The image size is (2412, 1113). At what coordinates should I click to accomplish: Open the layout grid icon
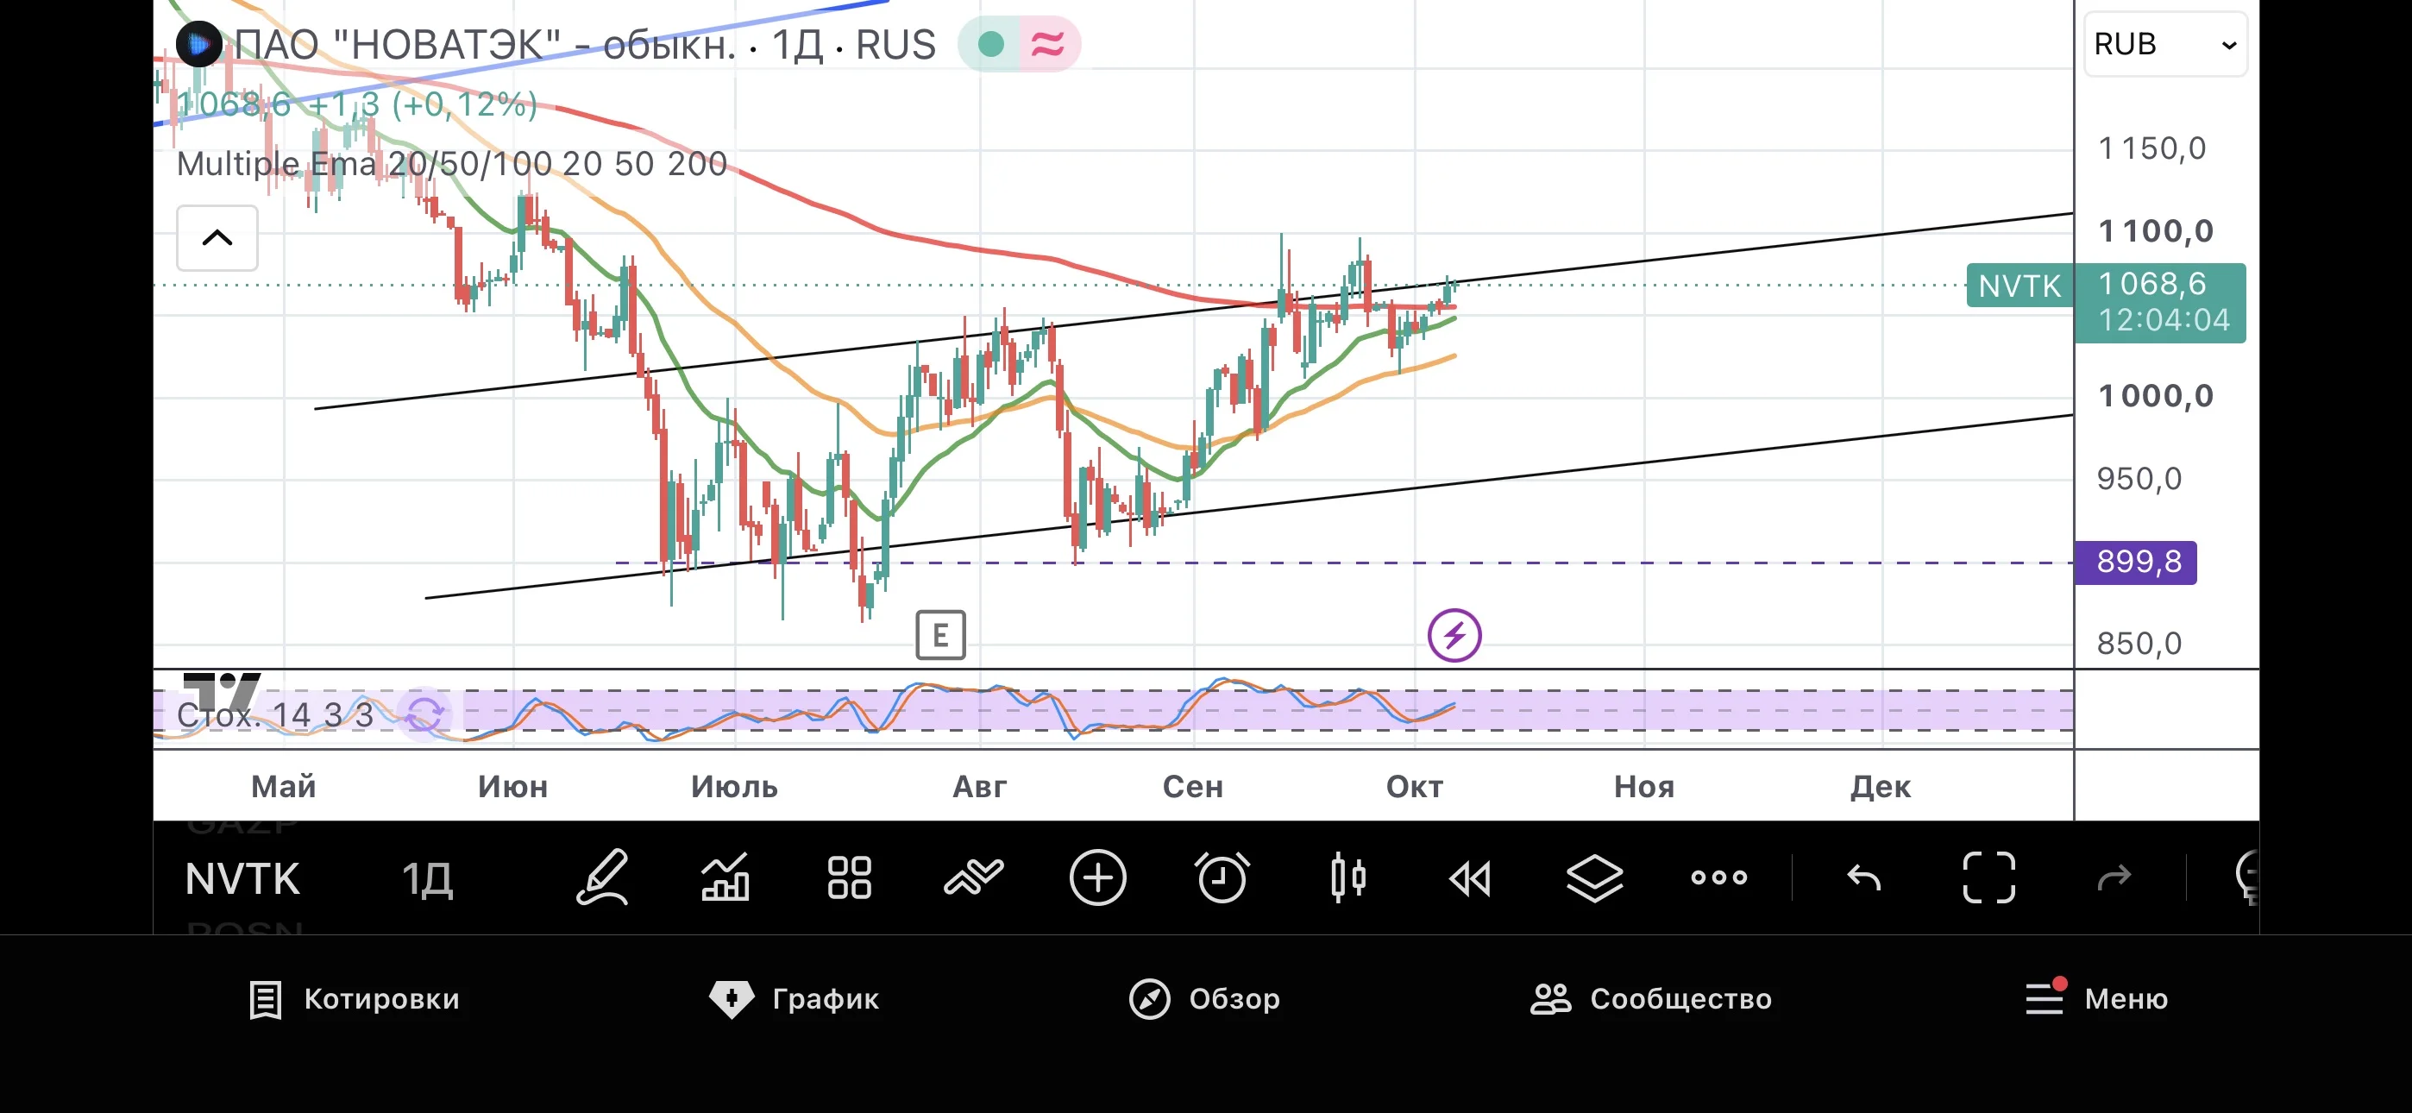pyautogui.click(x=849, y=877)
